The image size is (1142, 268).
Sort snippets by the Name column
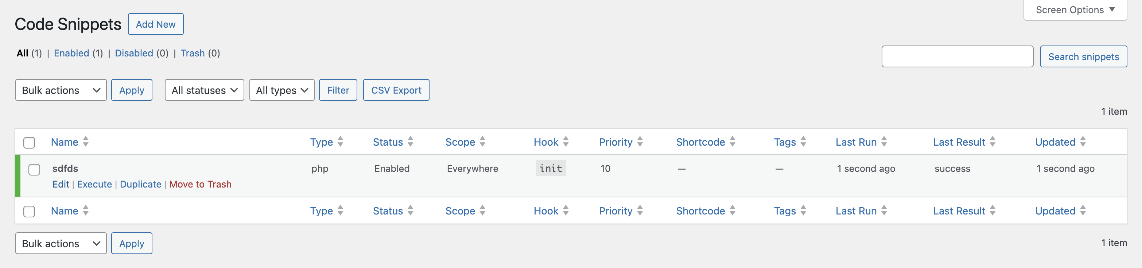(x=64, y=142)
